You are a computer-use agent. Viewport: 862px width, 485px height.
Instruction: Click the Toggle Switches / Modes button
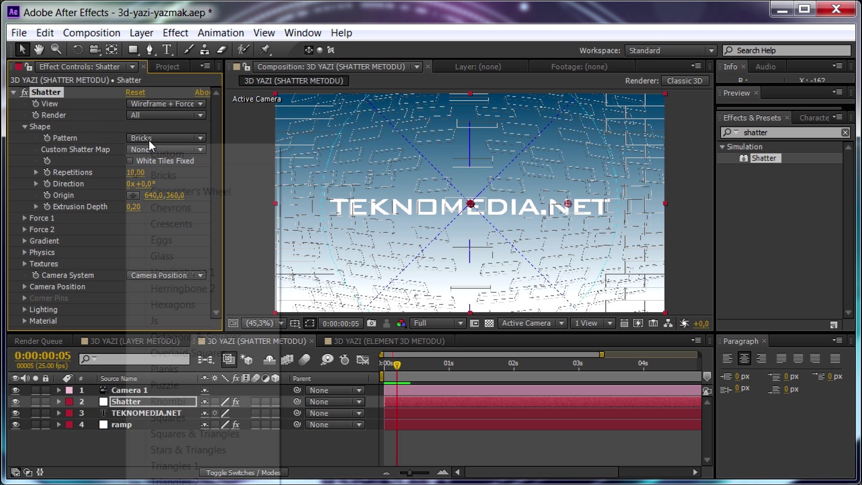243,472
